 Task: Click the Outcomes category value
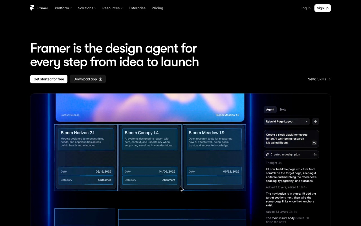pyautogui.click(x=105, y=180)
